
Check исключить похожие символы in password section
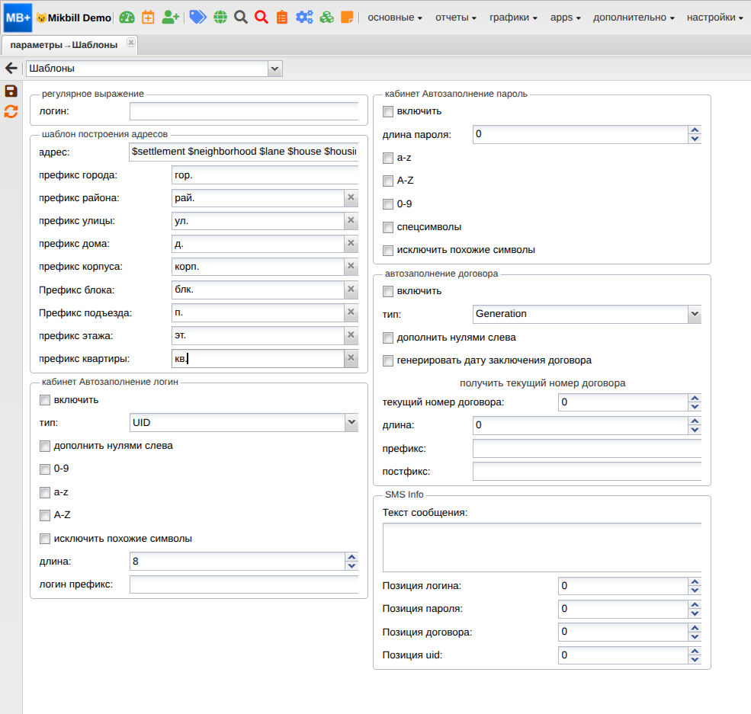(388, 250)
